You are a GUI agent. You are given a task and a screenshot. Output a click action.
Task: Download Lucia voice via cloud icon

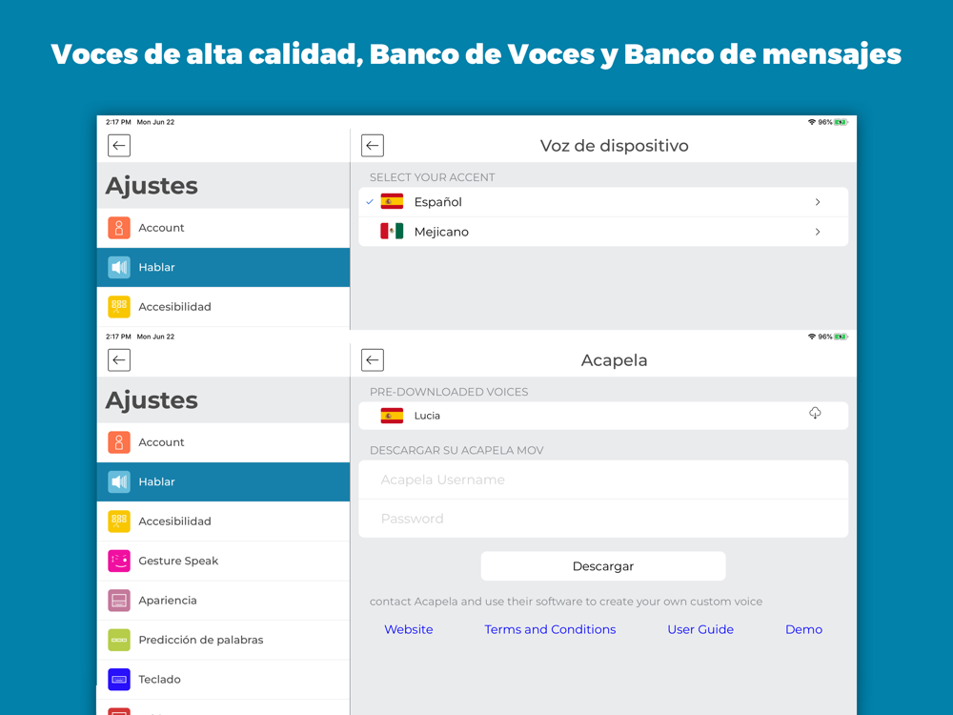pos(815,414)
